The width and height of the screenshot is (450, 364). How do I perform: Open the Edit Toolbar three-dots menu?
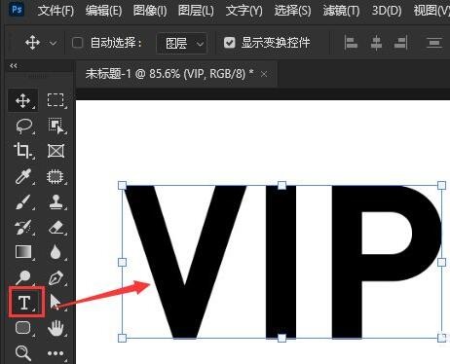(56, 353)
